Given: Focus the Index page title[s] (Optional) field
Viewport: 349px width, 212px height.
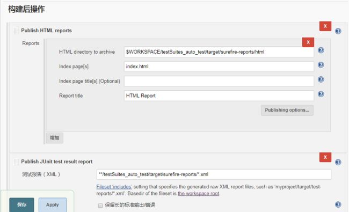Looking at the screenshot, I should pos(219,81).
